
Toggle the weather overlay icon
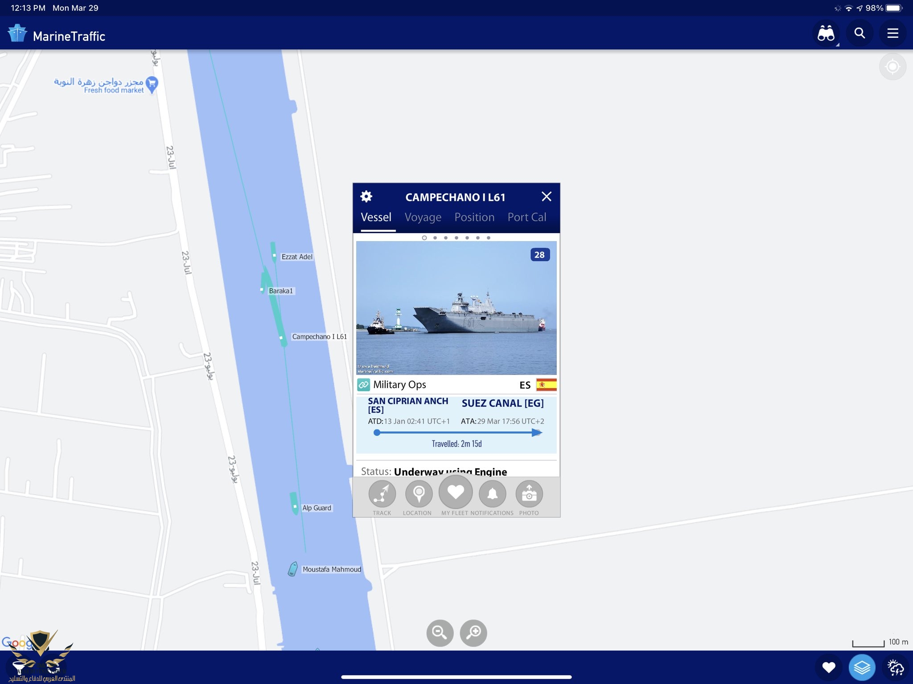coord(895,667)
